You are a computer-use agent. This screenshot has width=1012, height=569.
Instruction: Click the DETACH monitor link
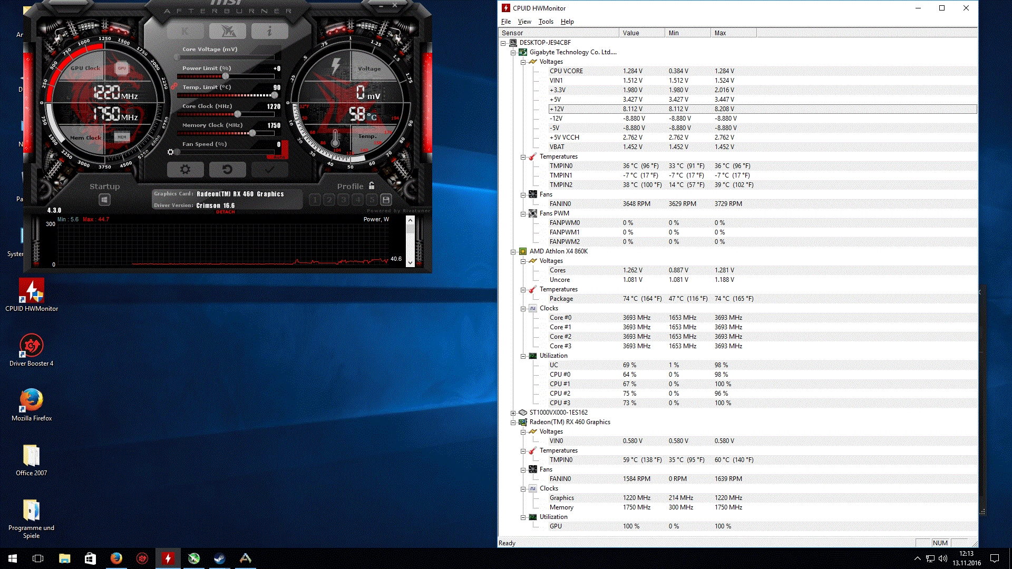[x=226, y=212]
